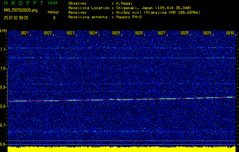Click observer name K.Nagai

124,3
